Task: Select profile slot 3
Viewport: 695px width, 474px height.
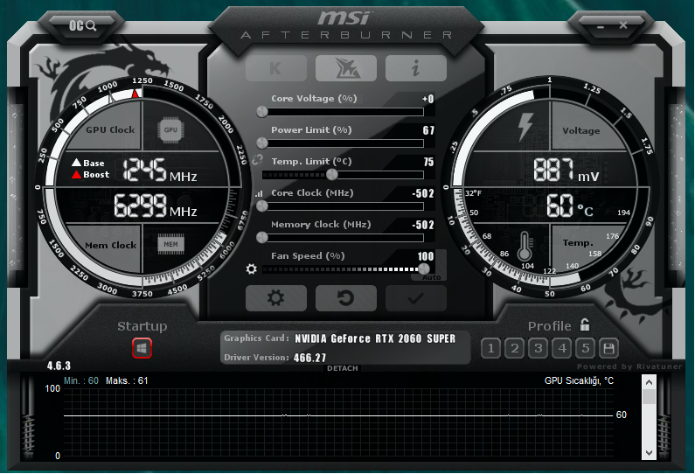Action: pos(539,349)
